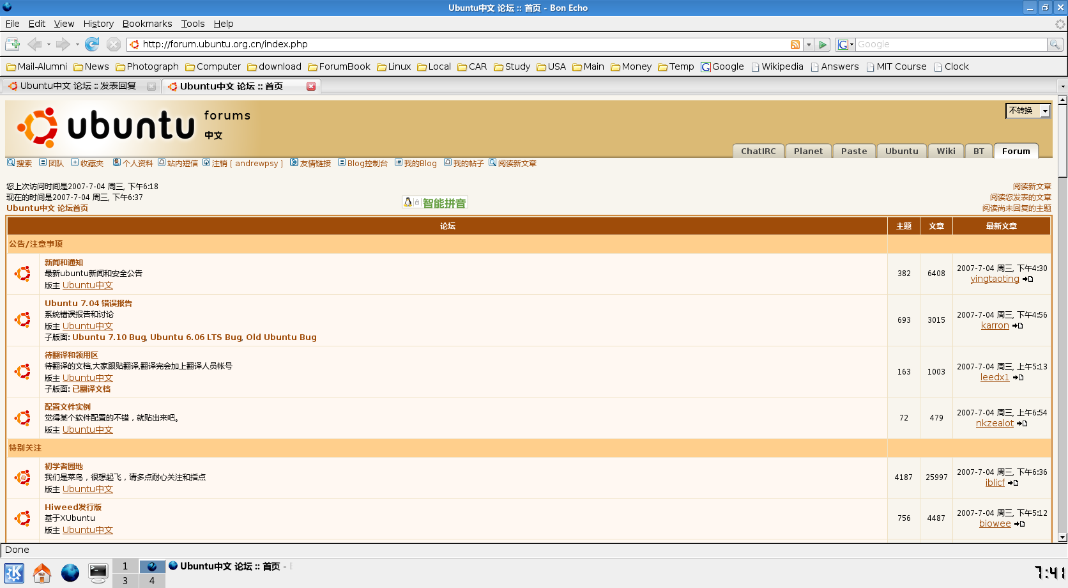Image resolution: width=1068 pixels, height=588 pixels.
Task: Go to latest post icon beside nkzealot
Action: coord(1022,424)
